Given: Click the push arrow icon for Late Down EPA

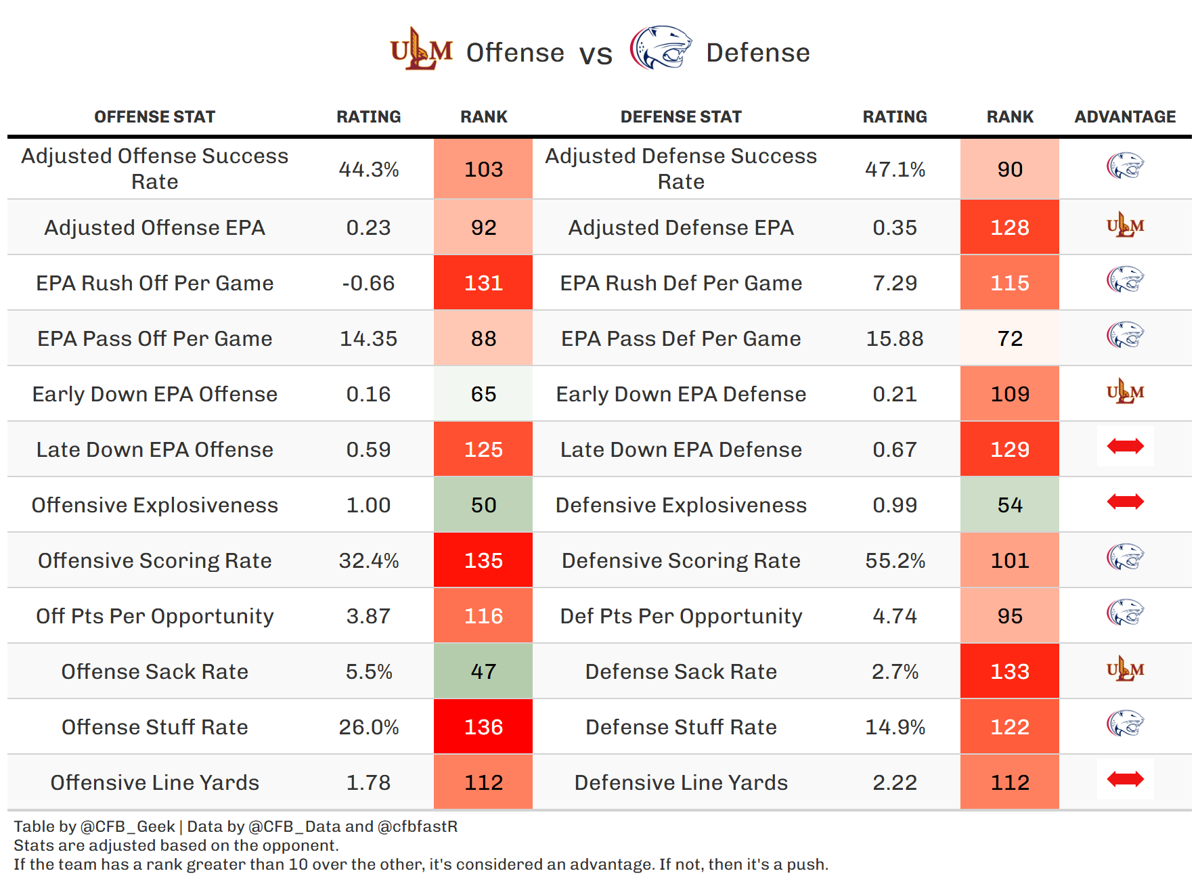Looking at the screenshot, I should coord(1125,446).
